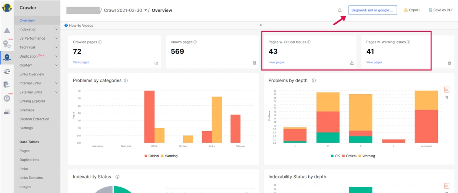Expand the How-to Videos panel
Viewport: 458px width, 193px height.
[x=261, y=26]
